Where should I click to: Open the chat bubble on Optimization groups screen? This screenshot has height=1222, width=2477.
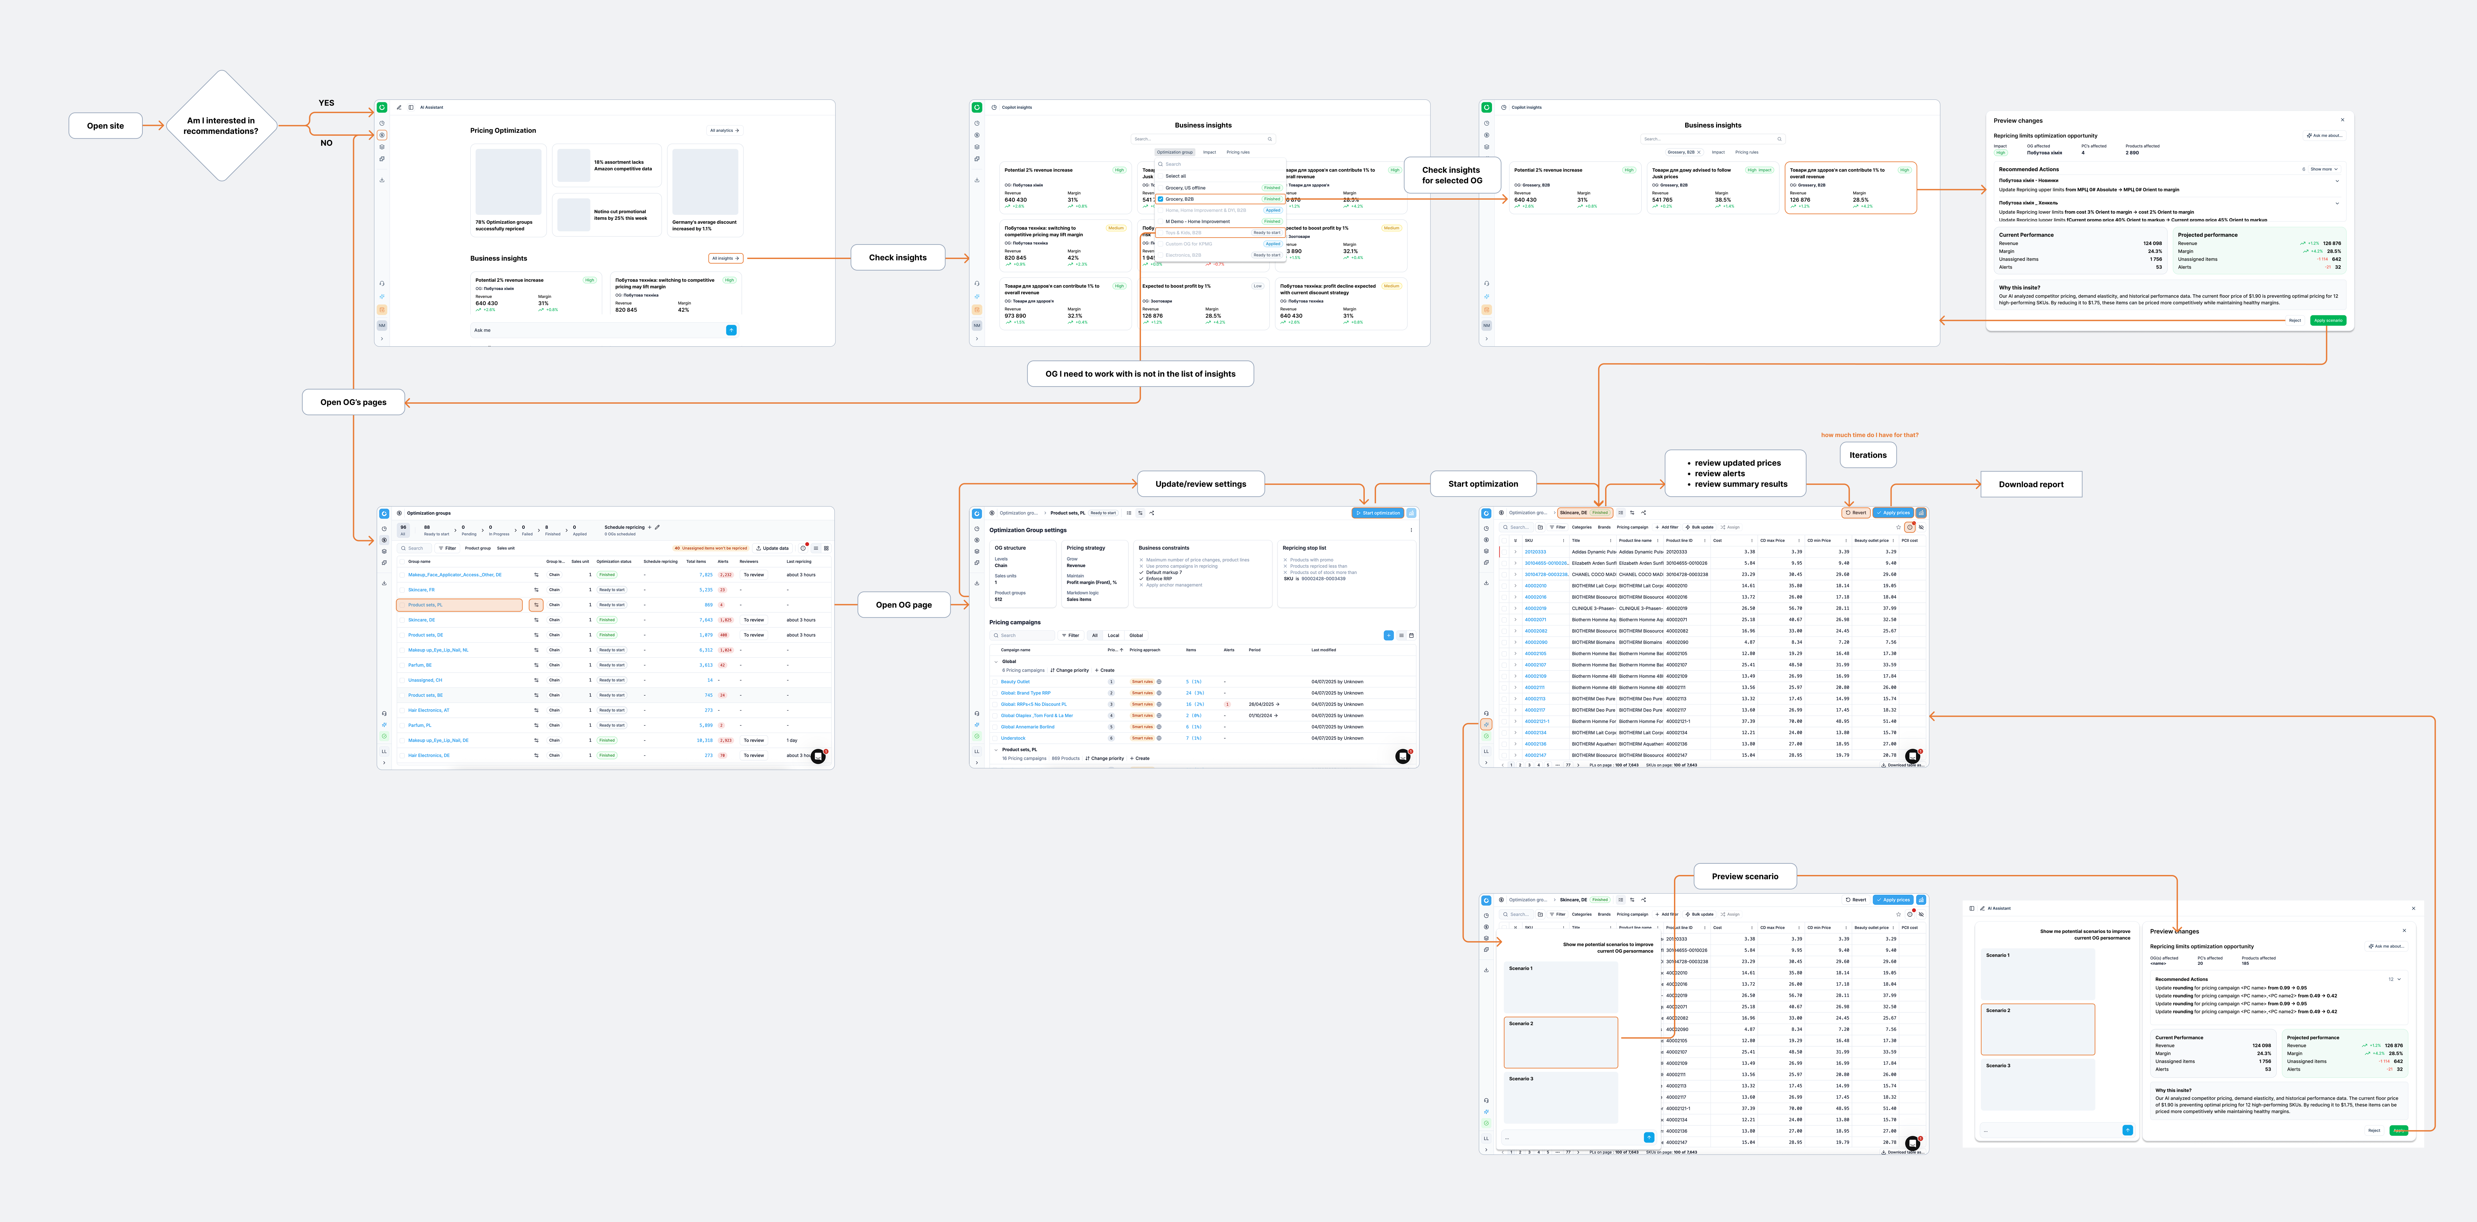[x=818, y=757]
